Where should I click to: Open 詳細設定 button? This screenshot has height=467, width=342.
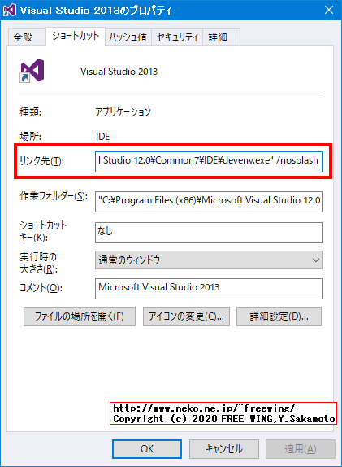pos(279,316)
